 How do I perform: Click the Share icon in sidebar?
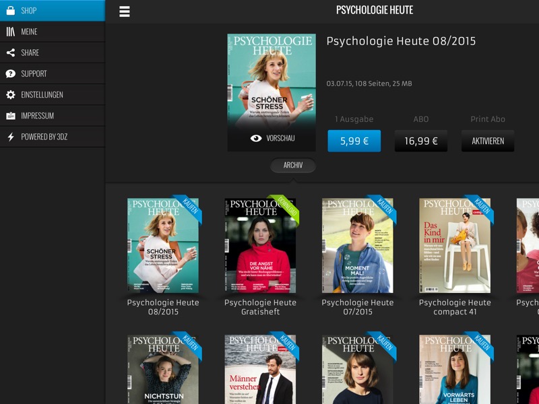tap(11, 53)
